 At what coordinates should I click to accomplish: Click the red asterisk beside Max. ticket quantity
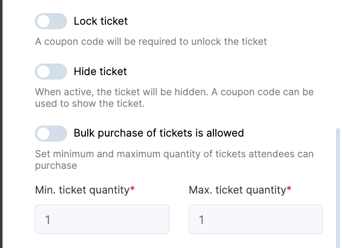[289, 190]
